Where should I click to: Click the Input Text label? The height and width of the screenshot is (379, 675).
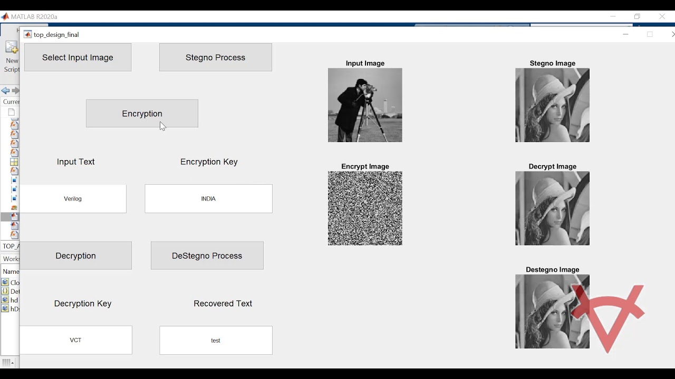coord(76,162)
